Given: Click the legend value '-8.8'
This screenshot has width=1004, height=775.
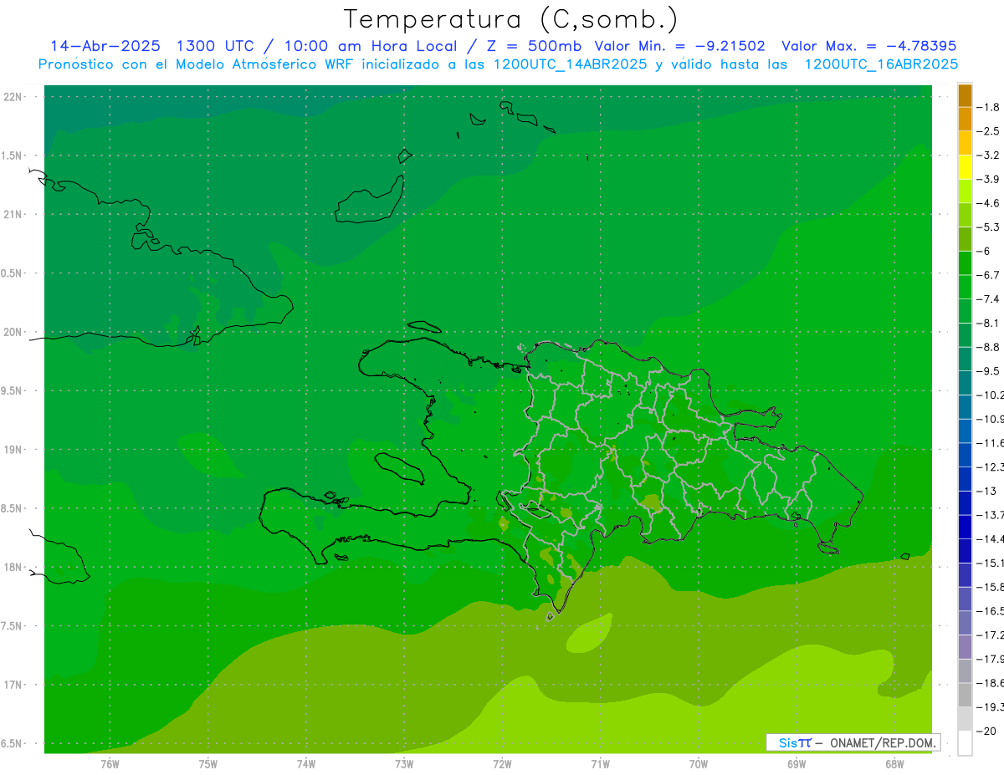Looking at the screenshot, I should click(x=988, y=347).
